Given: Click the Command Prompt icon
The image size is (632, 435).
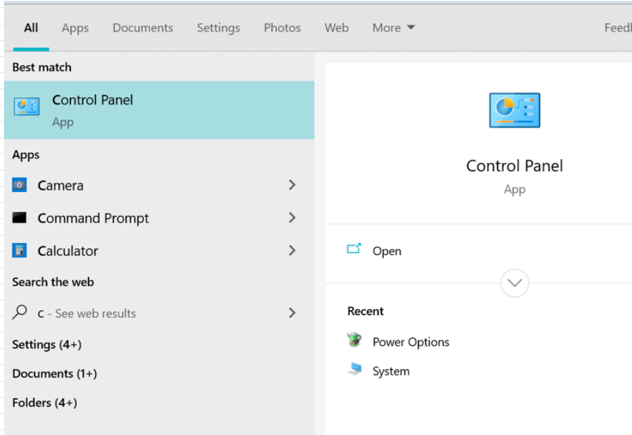Looking at the screenshot, I should (20, 218).
